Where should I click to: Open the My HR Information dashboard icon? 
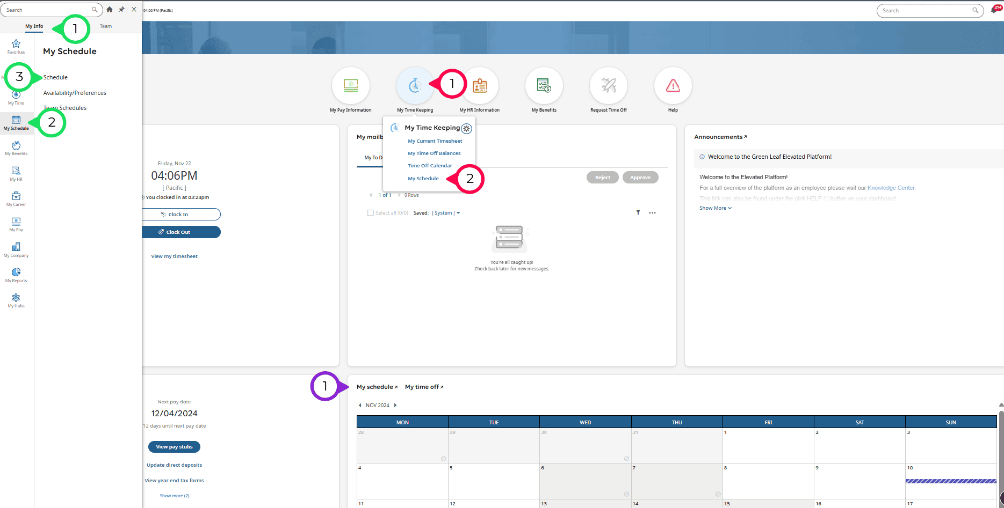[x=480, y=86]
